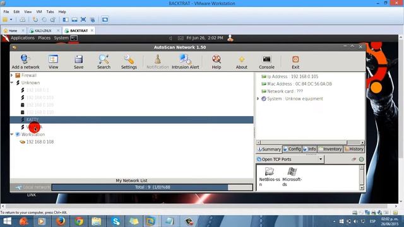Click the Add a network toolbar icon
The image size is (404, 227).
25,62
